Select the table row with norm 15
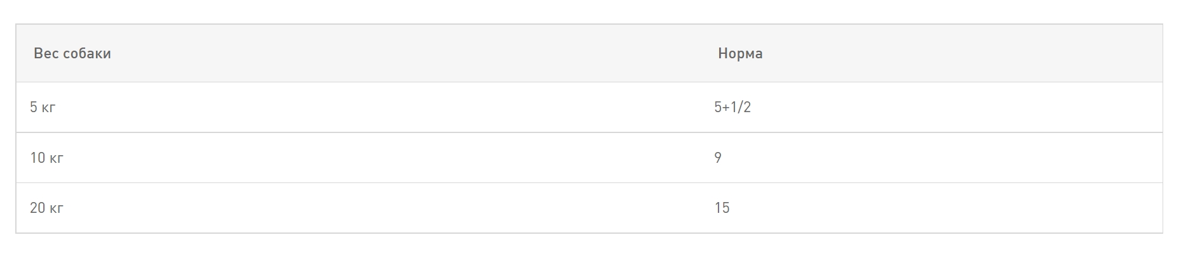 [381, 208]
